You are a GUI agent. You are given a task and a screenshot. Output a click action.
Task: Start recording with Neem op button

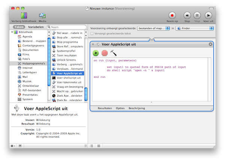pyautogui.click(x=172, y=15)
